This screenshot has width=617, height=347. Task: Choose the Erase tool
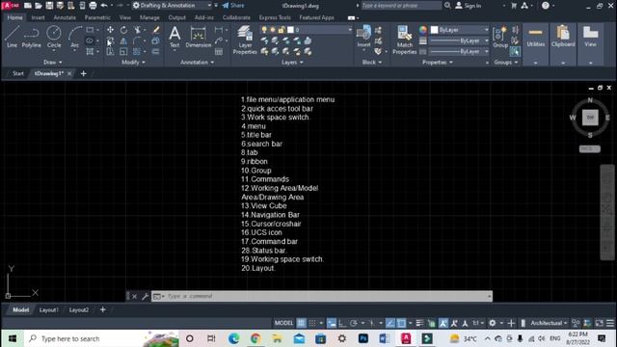[x=156, y=30]
